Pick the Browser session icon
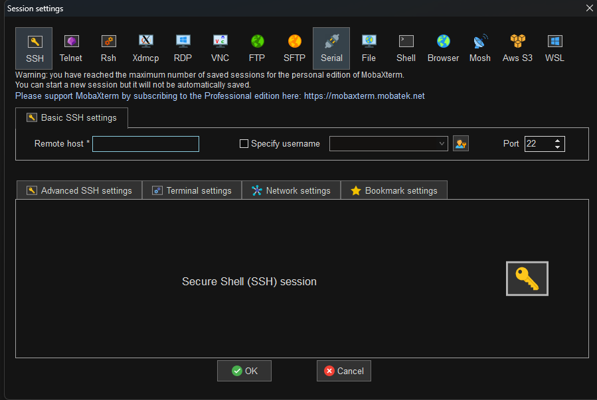This screenshot has height=400, width=597. point(443,48)
